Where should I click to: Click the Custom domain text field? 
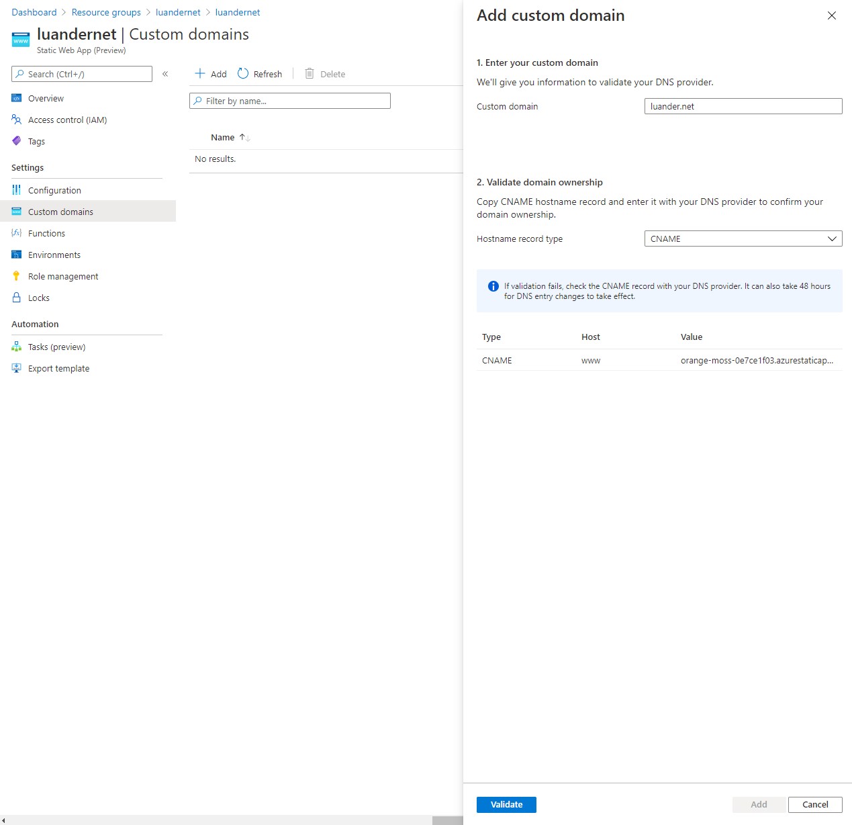(x=743, y=106)
